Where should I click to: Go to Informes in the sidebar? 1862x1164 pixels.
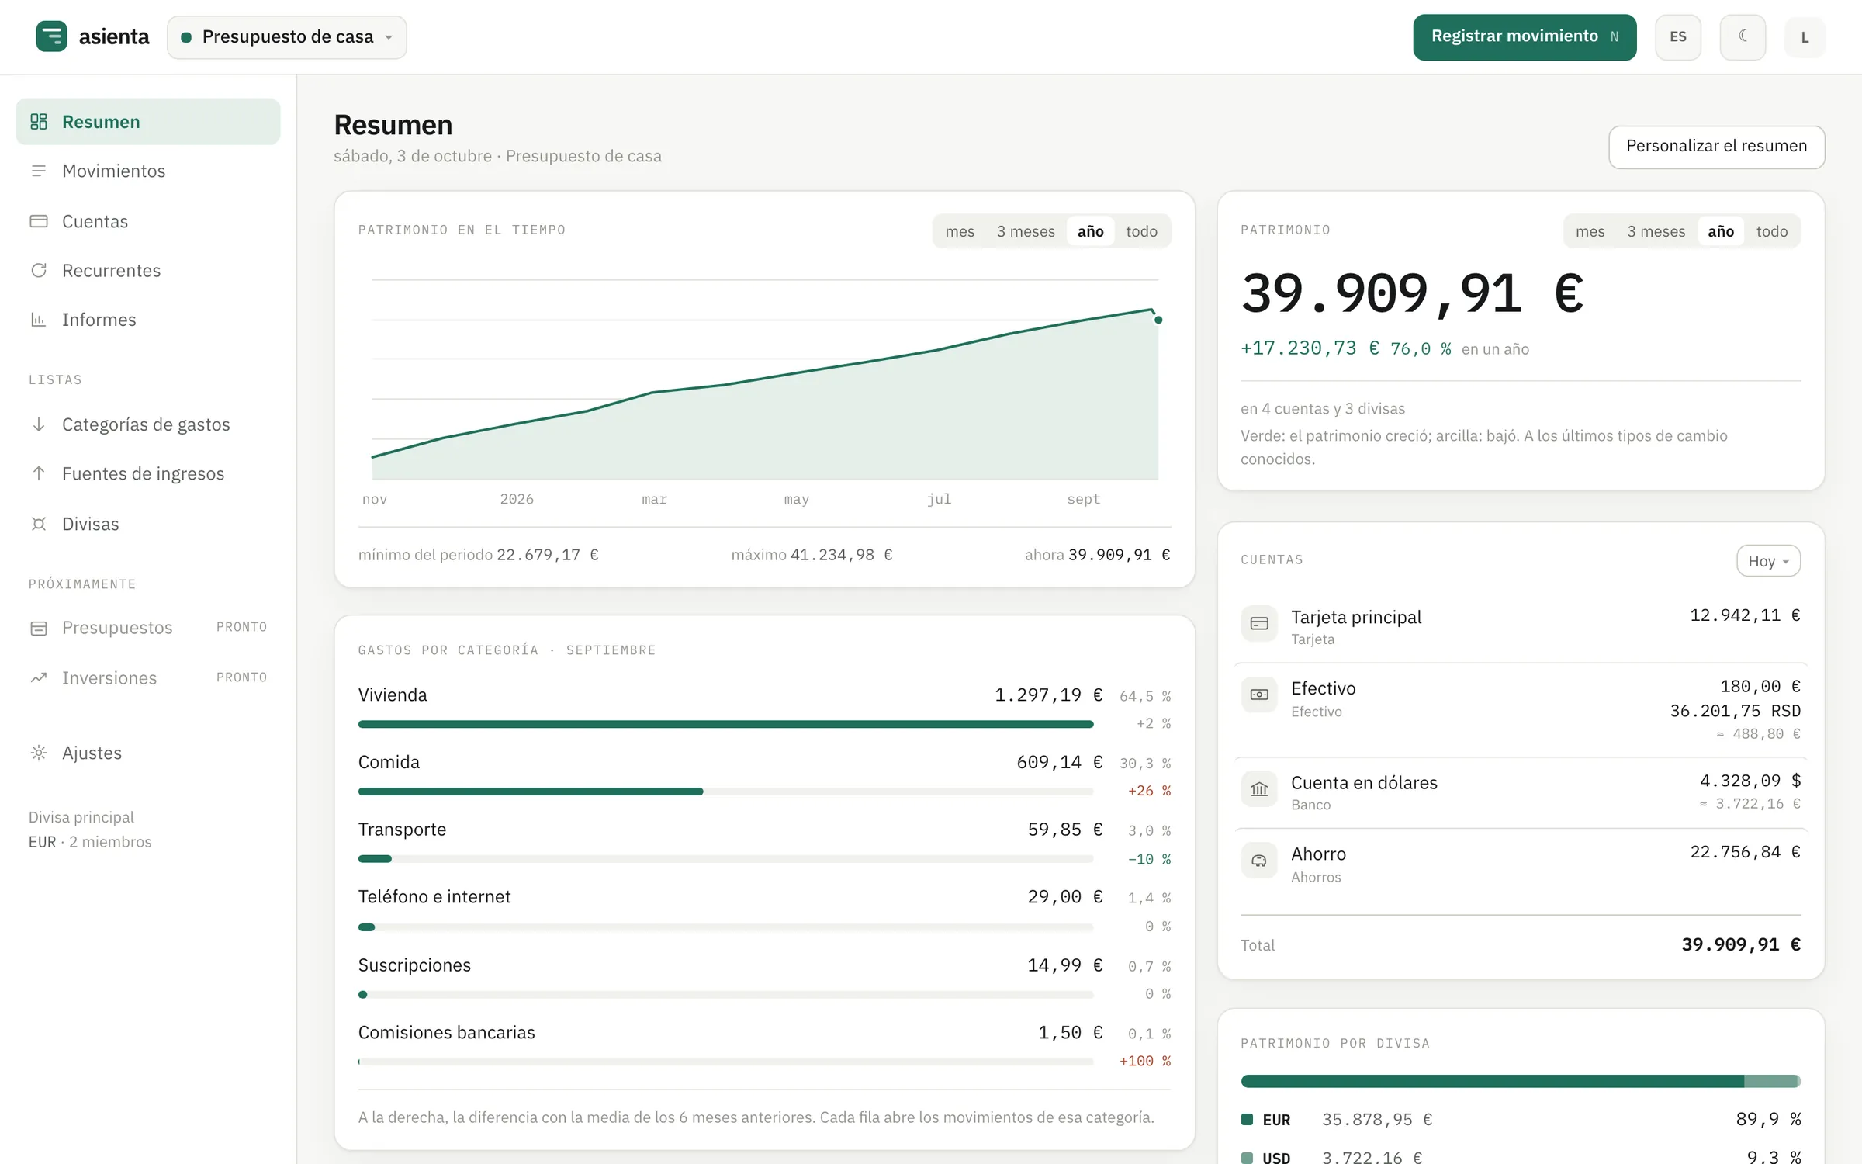coord(147,320)
